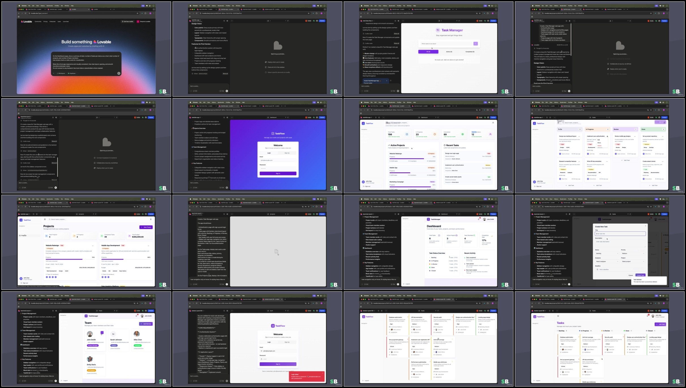
Task: Select the All (0) filter in Task Manager
Action: (x=428, y=52)
